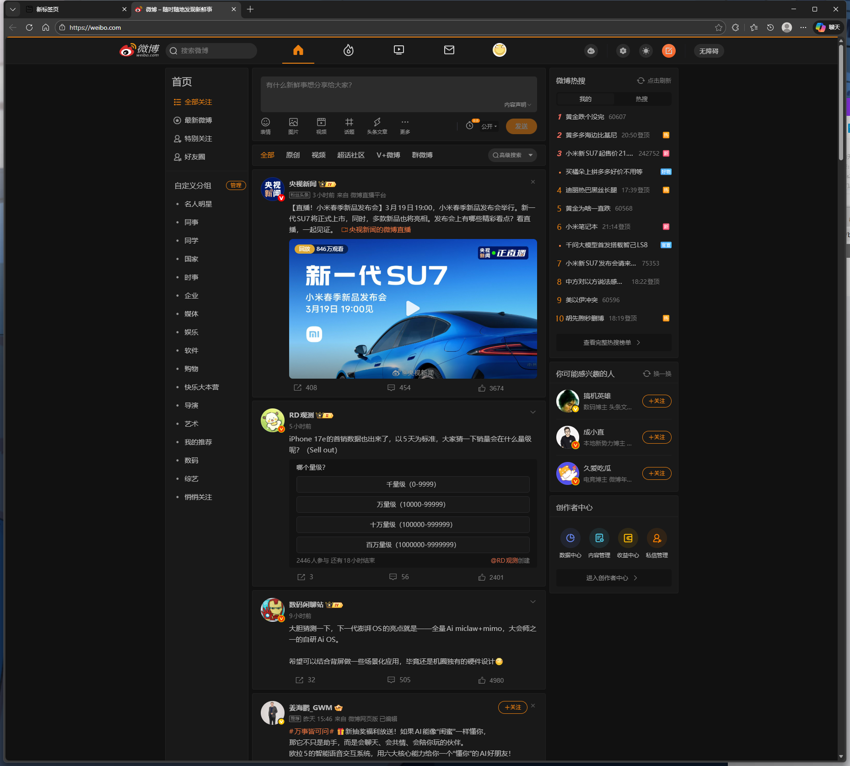Open the 高级搜索 dropdown
This screenshot has width=850, height=766.
pyautogui.click(x=512, y=155)
